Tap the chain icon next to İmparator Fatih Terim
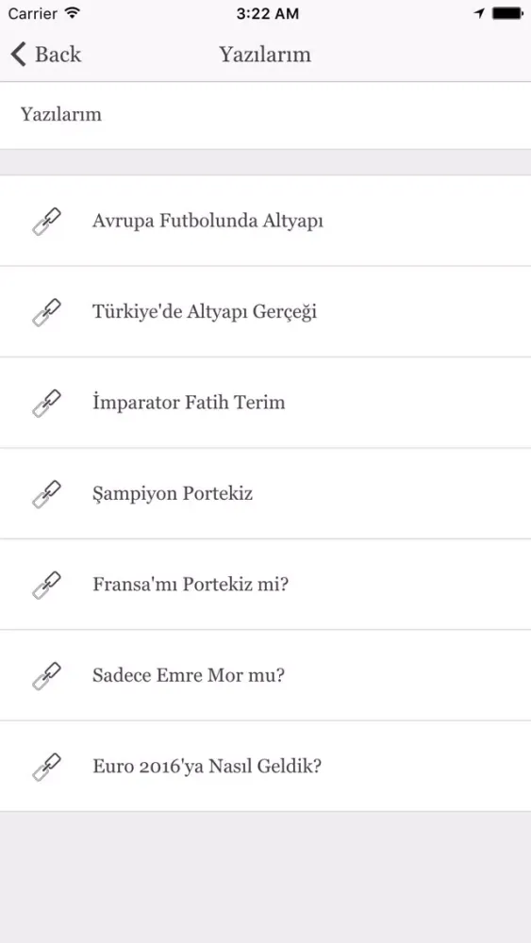 46,403
